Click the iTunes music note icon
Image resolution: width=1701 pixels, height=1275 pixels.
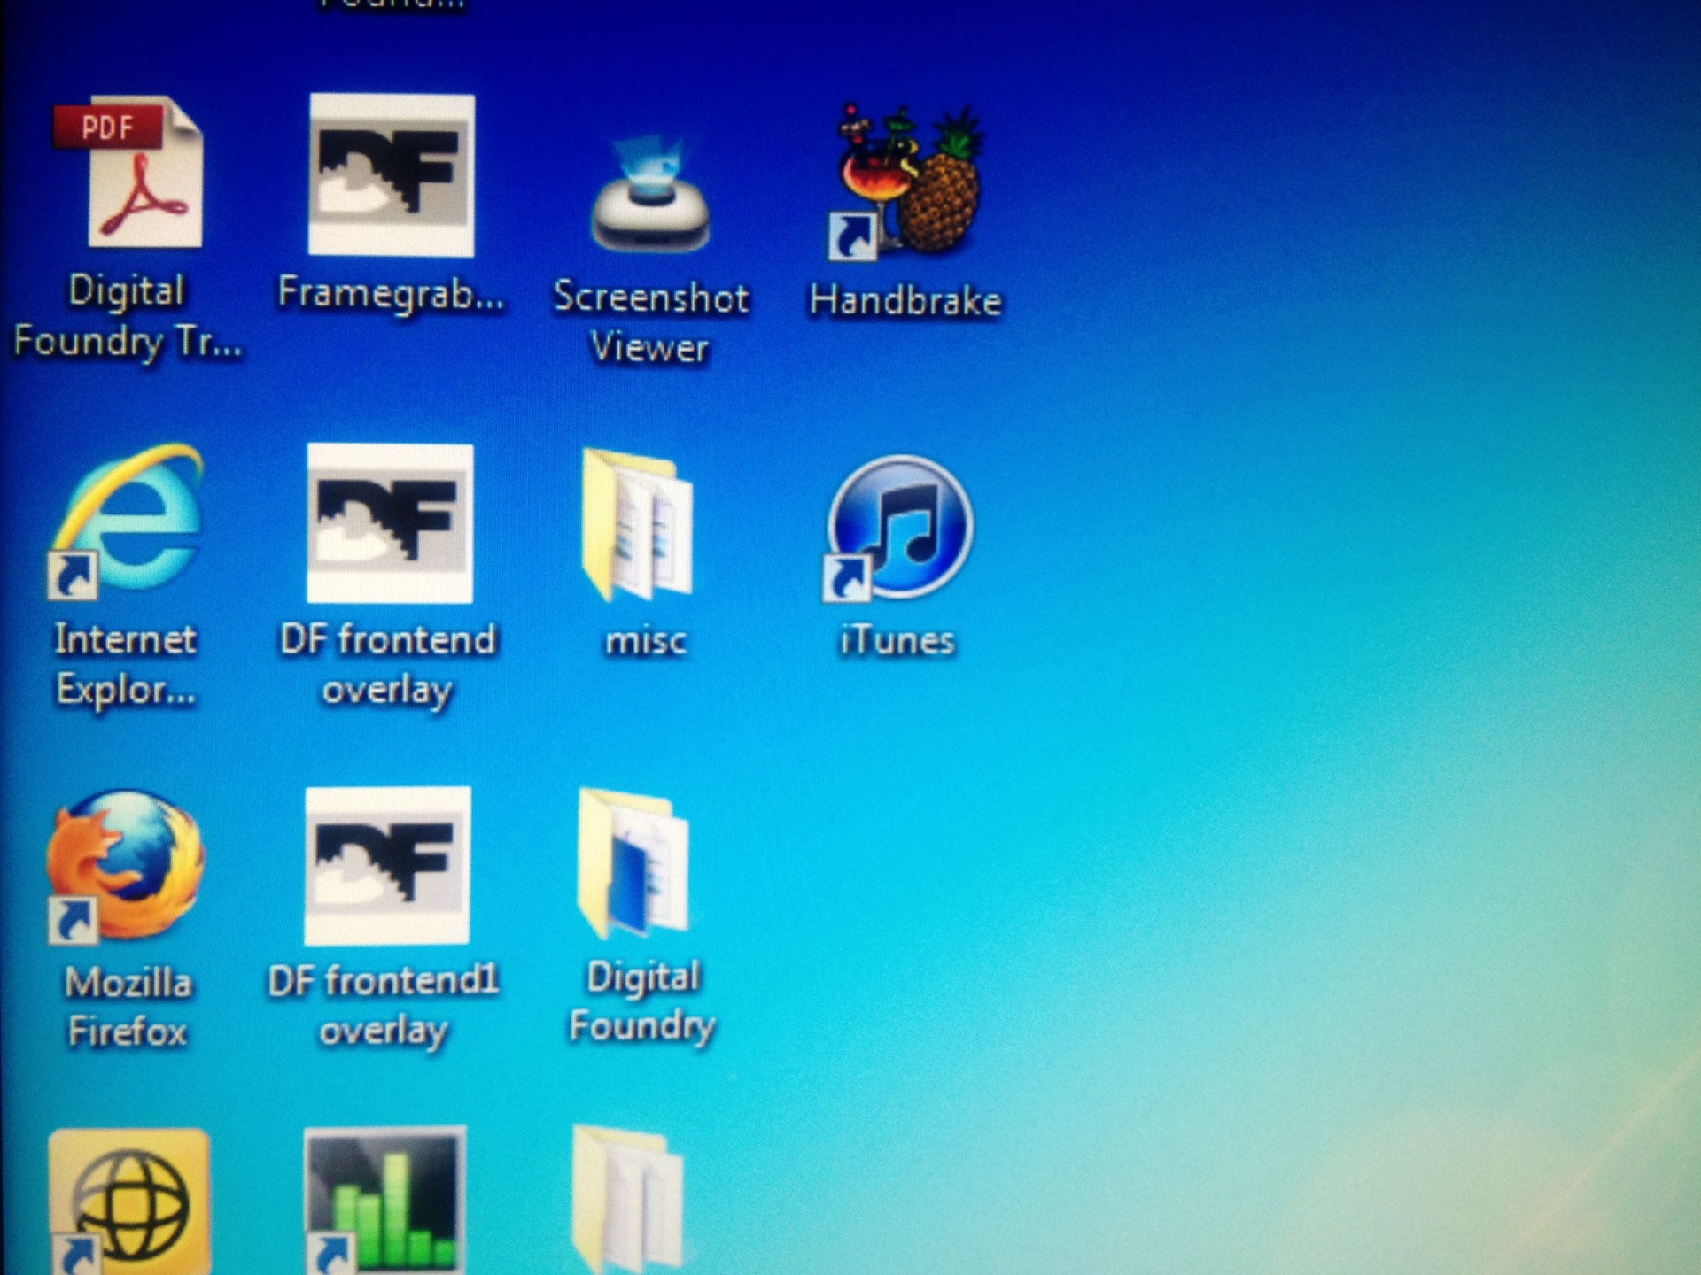tap(901, 527)
